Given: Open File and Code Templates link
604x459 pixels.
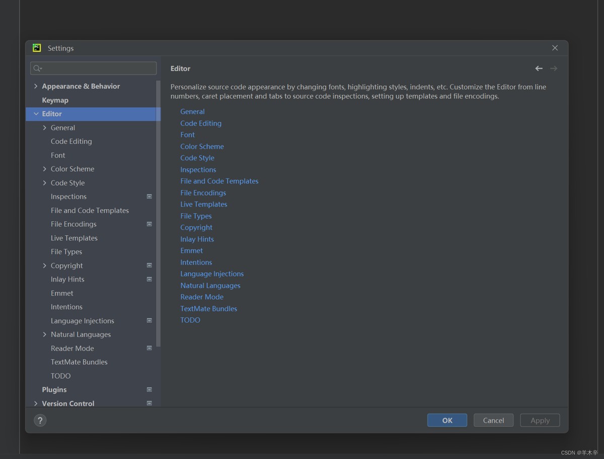Looking at the screenshot, I should [x=219, y=181].
